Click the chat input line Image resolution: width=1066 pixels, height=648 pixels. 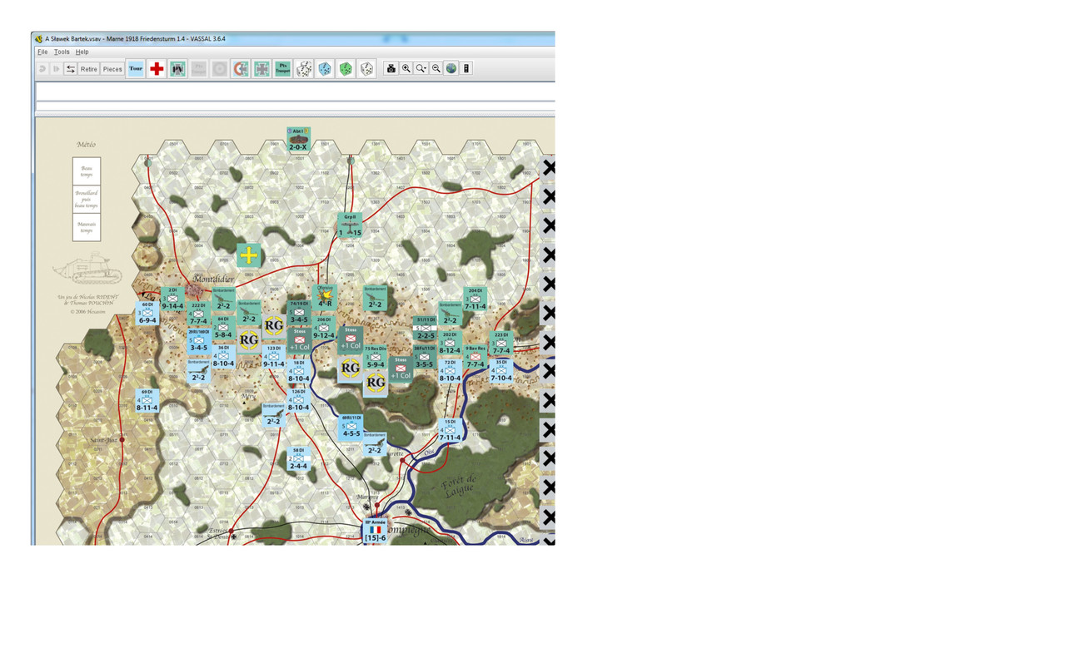pos(296,107)
